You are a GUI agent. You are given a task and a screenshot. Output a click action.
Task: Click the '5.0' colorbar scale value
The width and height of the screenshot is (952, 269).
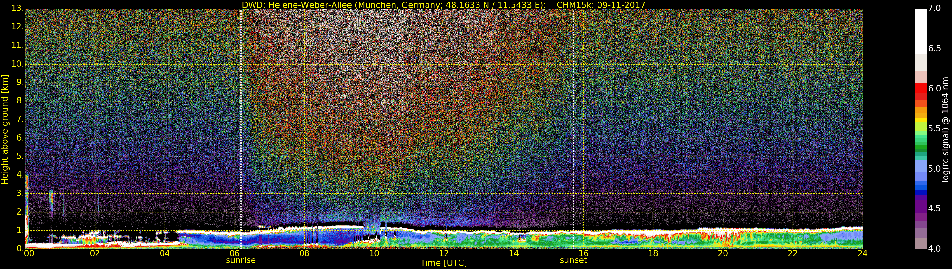(x=934, y=169)
